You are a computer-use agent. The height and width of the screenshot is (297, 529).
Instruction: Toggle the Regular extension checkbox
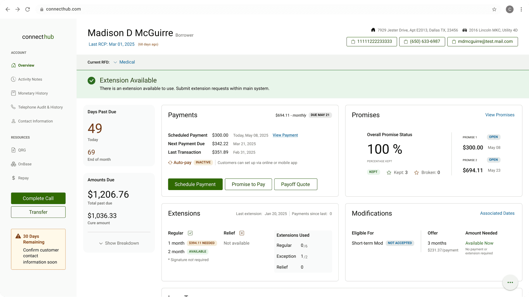(190, 233)
